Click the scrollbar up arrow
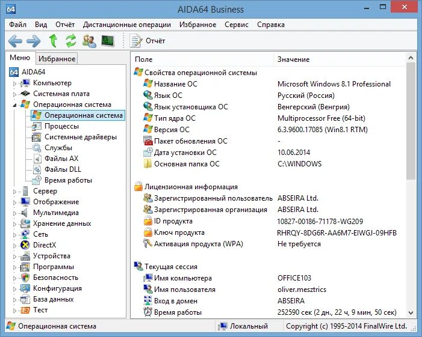Screen dimensions: 422x337 click(411, 58)
